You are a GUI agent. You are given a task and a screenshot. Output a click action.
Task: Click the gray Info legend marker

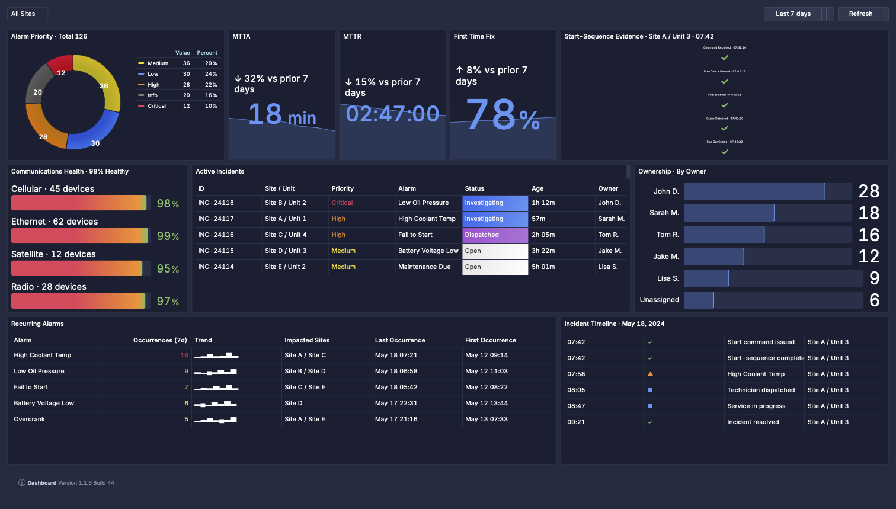pos(141,95)
